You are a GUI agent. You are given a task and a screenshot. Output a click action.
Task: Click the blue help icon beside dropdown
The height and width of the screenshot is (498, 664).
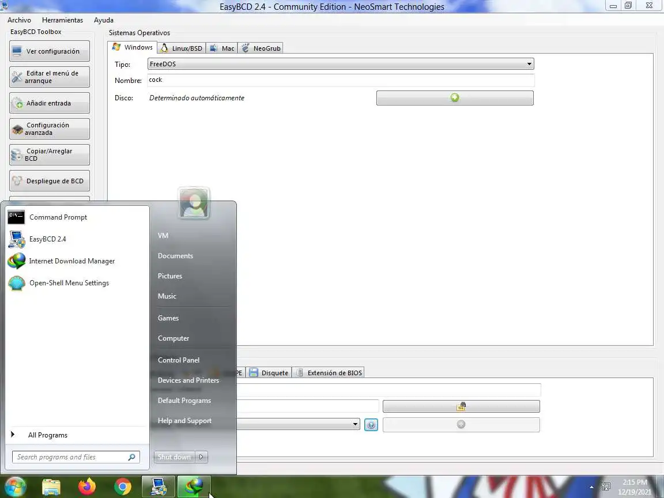pyautogui.click(x=371, y=424)
